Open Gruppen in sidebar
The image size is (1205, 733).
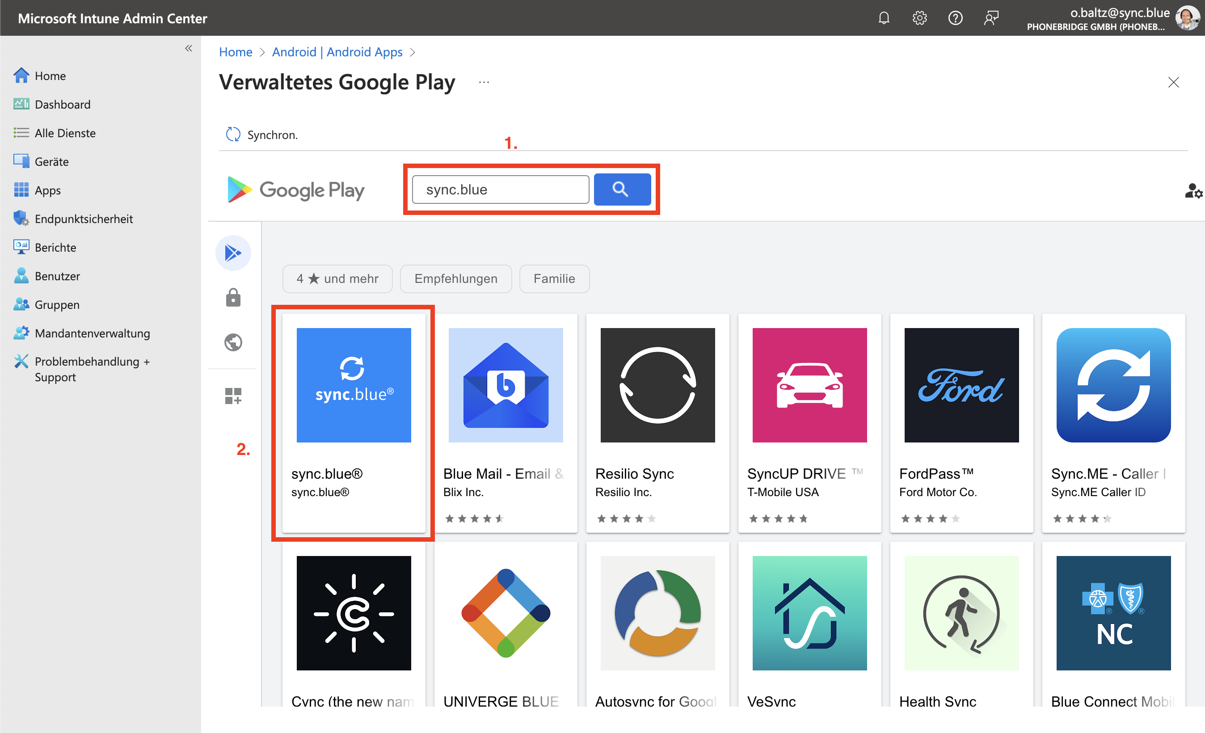[47, 305]
